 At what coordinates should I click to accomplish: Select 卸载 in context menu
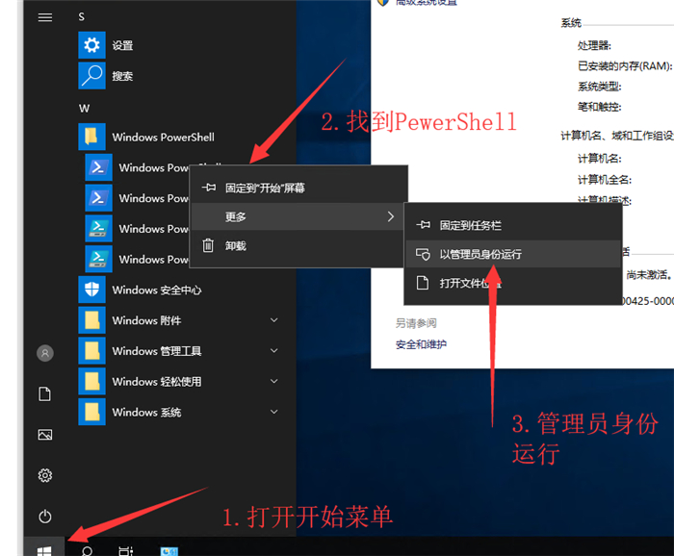click(x=298, y=245)
